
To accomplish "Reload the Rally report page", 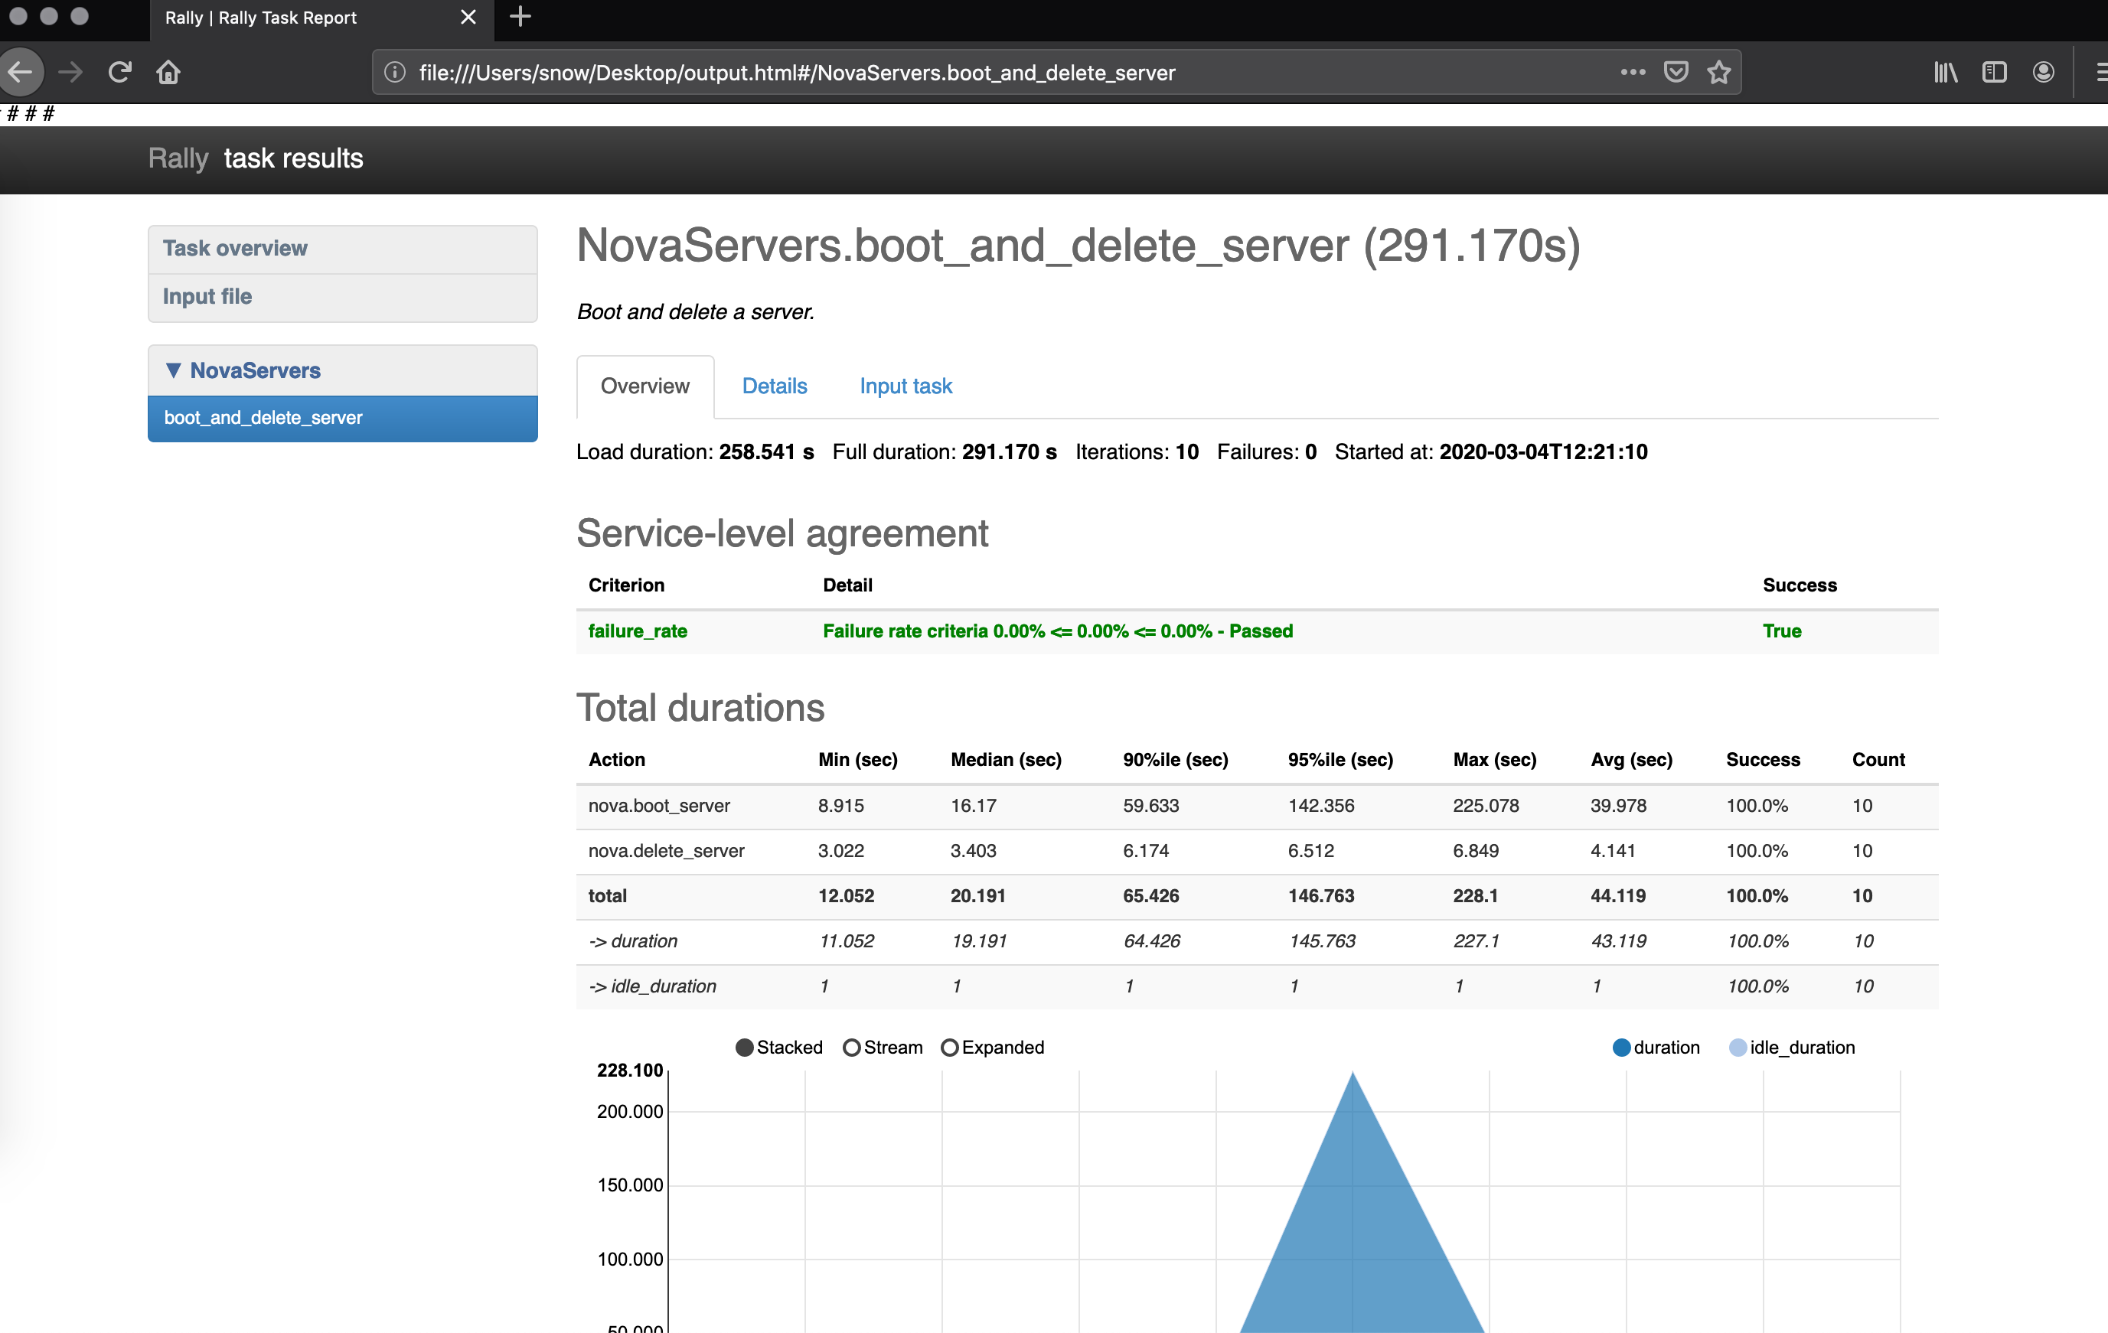I will point(120,72).
